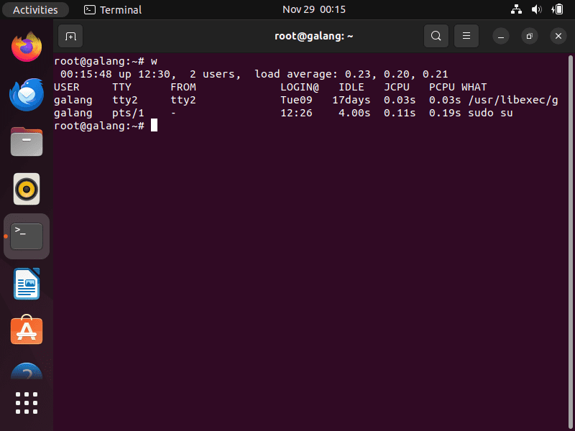Click the 'JCPU' column header

click(x=397, y=87)
